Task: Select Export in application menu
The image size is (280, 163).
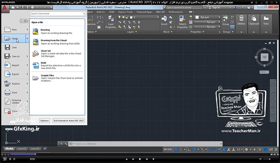Action: [15, 74]
